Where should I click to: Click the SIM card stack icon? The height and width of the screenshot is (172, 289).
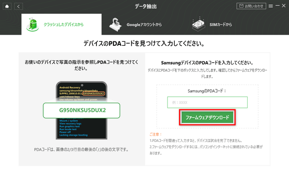[x=198, y=24]
